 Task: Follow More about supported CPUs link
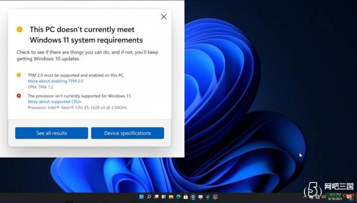tap(55, 102)
